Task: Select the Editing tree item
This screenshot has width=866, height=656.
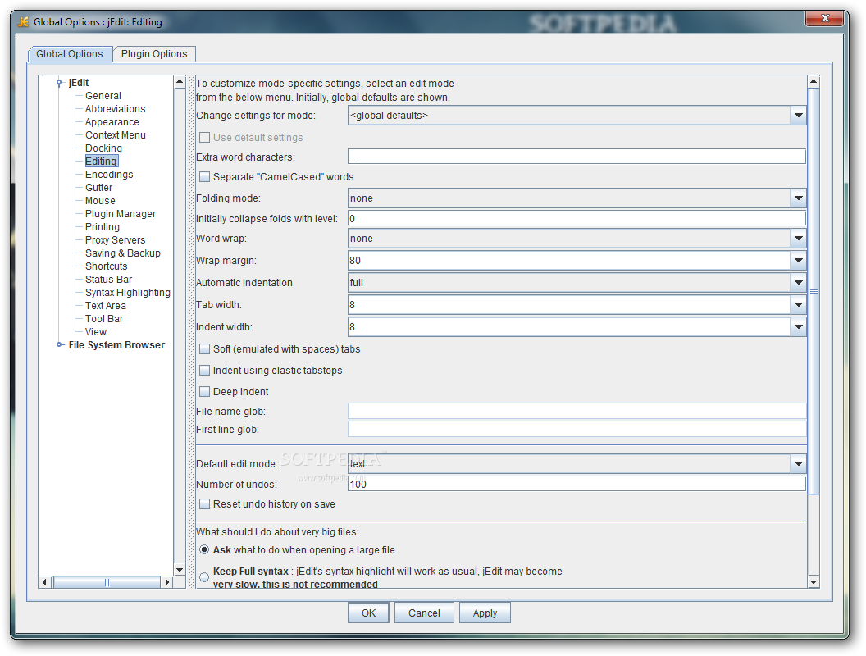Action: tap(101, 162)
